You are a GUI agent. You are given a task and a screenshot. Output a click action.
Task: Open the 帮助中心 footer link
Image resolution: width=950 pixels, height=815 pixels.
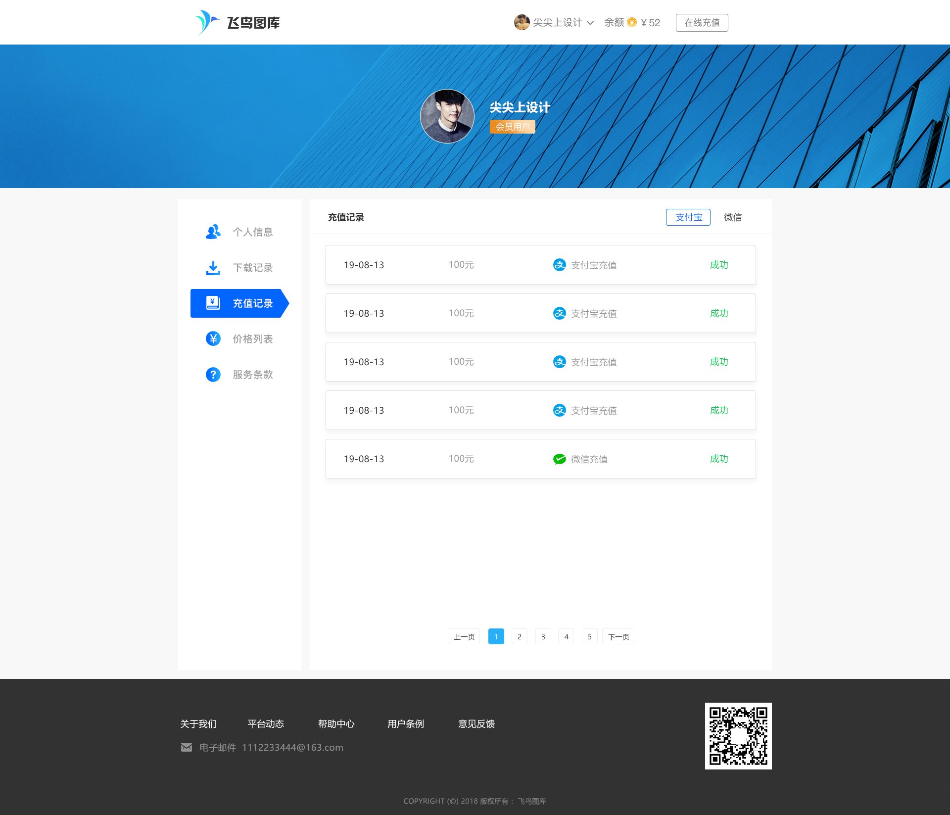click(336, 724)
